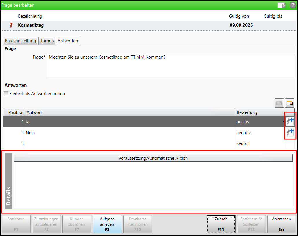This screenshot has width=298, height=236.
Task: Click the greyed-out table undo icon
Action: pyautogui.click(x=279, y=103)
